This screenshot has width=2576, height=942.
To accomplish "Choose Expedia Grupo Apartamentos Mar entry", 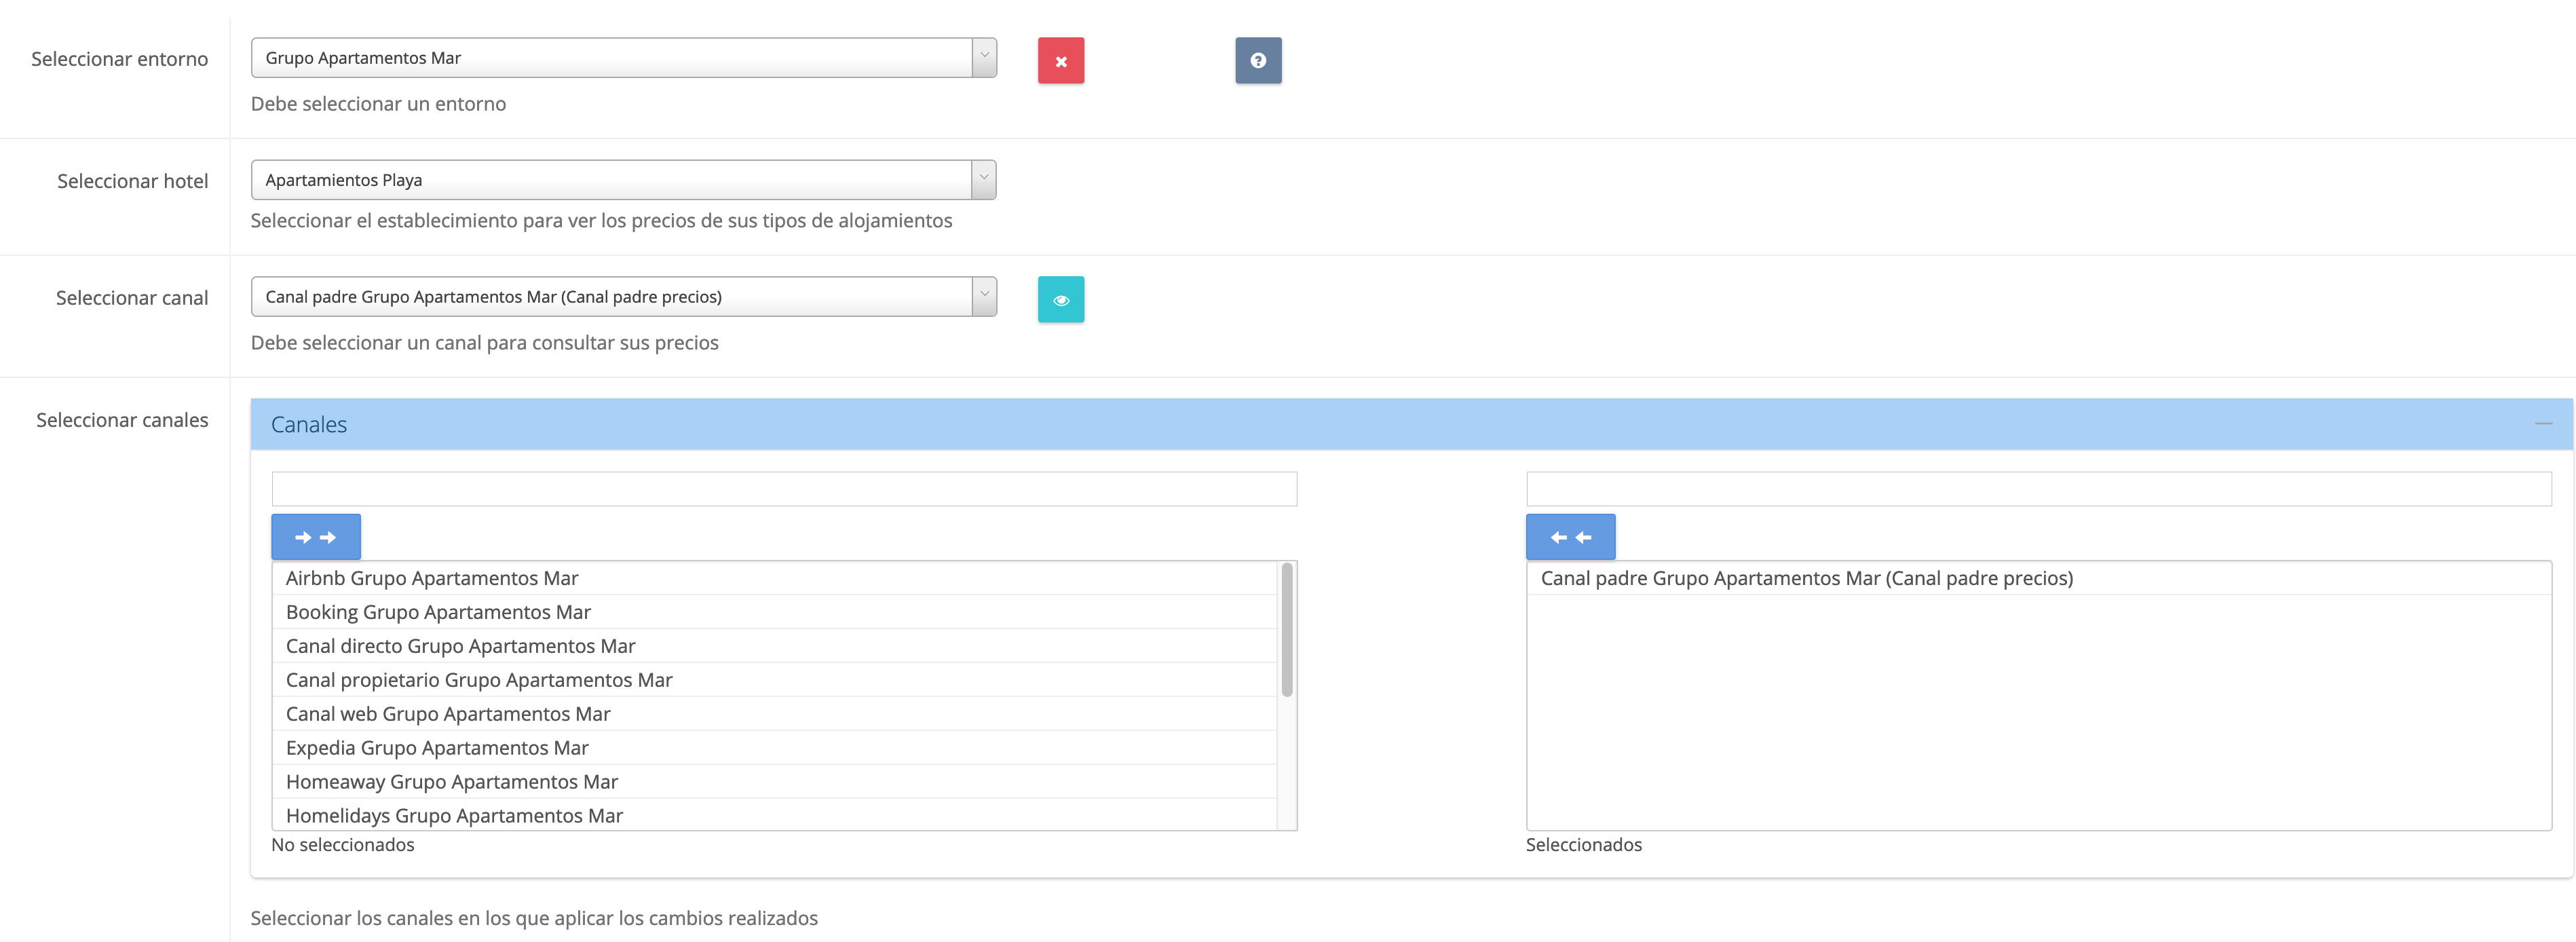I will pos(437,748).
